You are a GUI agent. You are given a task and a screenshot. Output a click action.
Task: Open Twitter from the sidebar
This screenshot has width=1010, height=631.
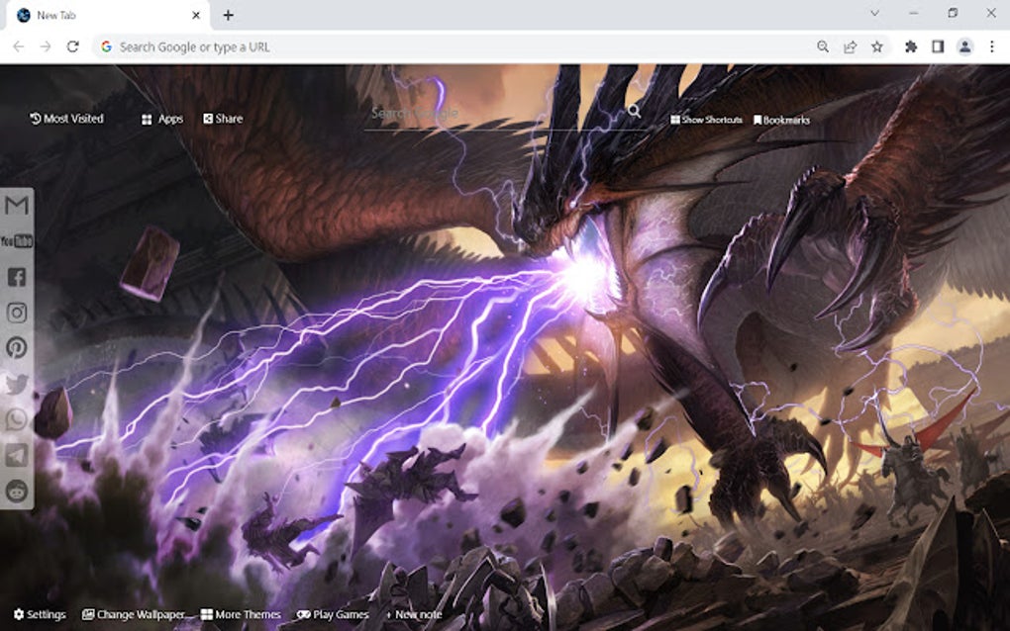point(14,383)
